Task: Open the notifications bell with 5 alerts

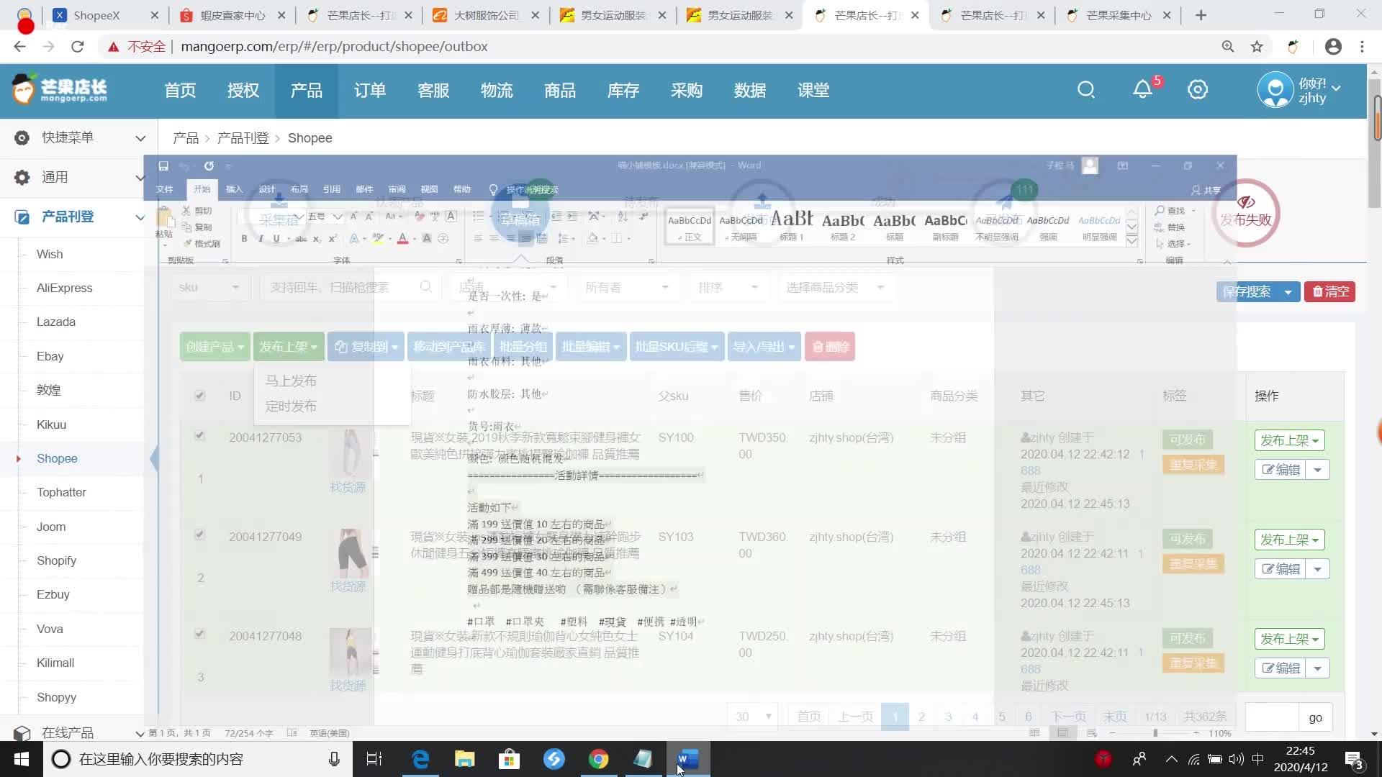Action: [x=1142, y=89]
